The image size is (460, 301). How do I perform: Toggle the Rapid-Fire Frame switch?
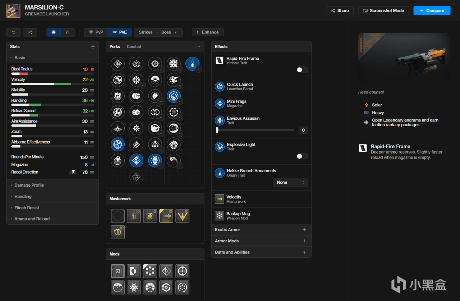click(302, 70)
